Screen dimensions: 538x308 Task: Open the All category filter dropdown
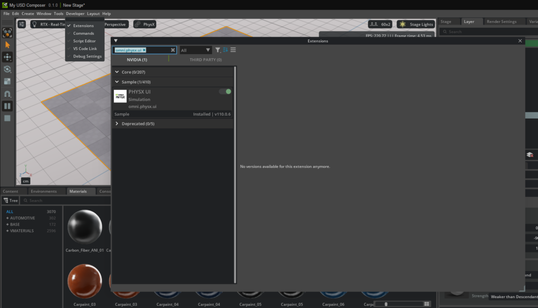tap(195, 50)
